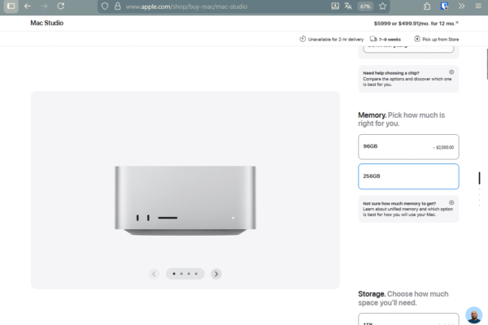Go forward with the forward arrow
This screenshot has width=488, height=325.
click(44, 6)
